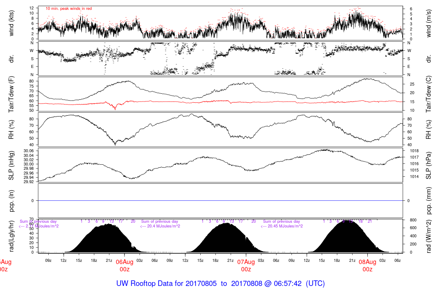Select the 'pcp. (in)' axis label

pos(12,201)
